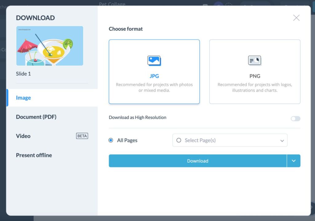This screenshot has width=315, height=221.
Task: Enable Download as High Resolution toggle
Action: [x=295, y=118]
